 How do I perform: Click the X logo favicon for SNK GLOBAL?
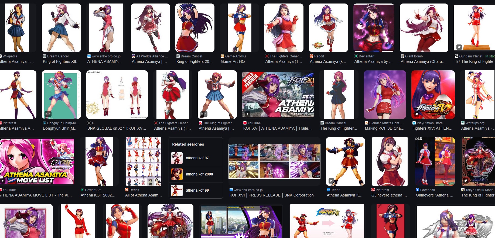(x=89, y=123)
